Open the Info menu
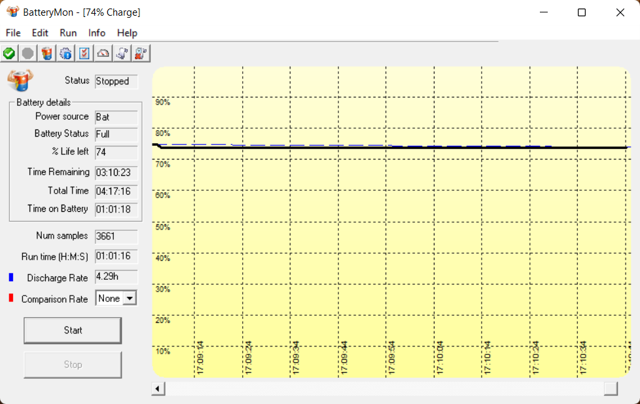Screen dimensions: 640x404 click(97, 33)
